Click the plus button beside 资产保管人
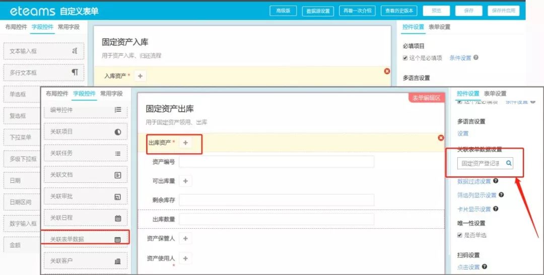This screenshot has width=544, height=275. pyautogui.click(x=185, y=239)
